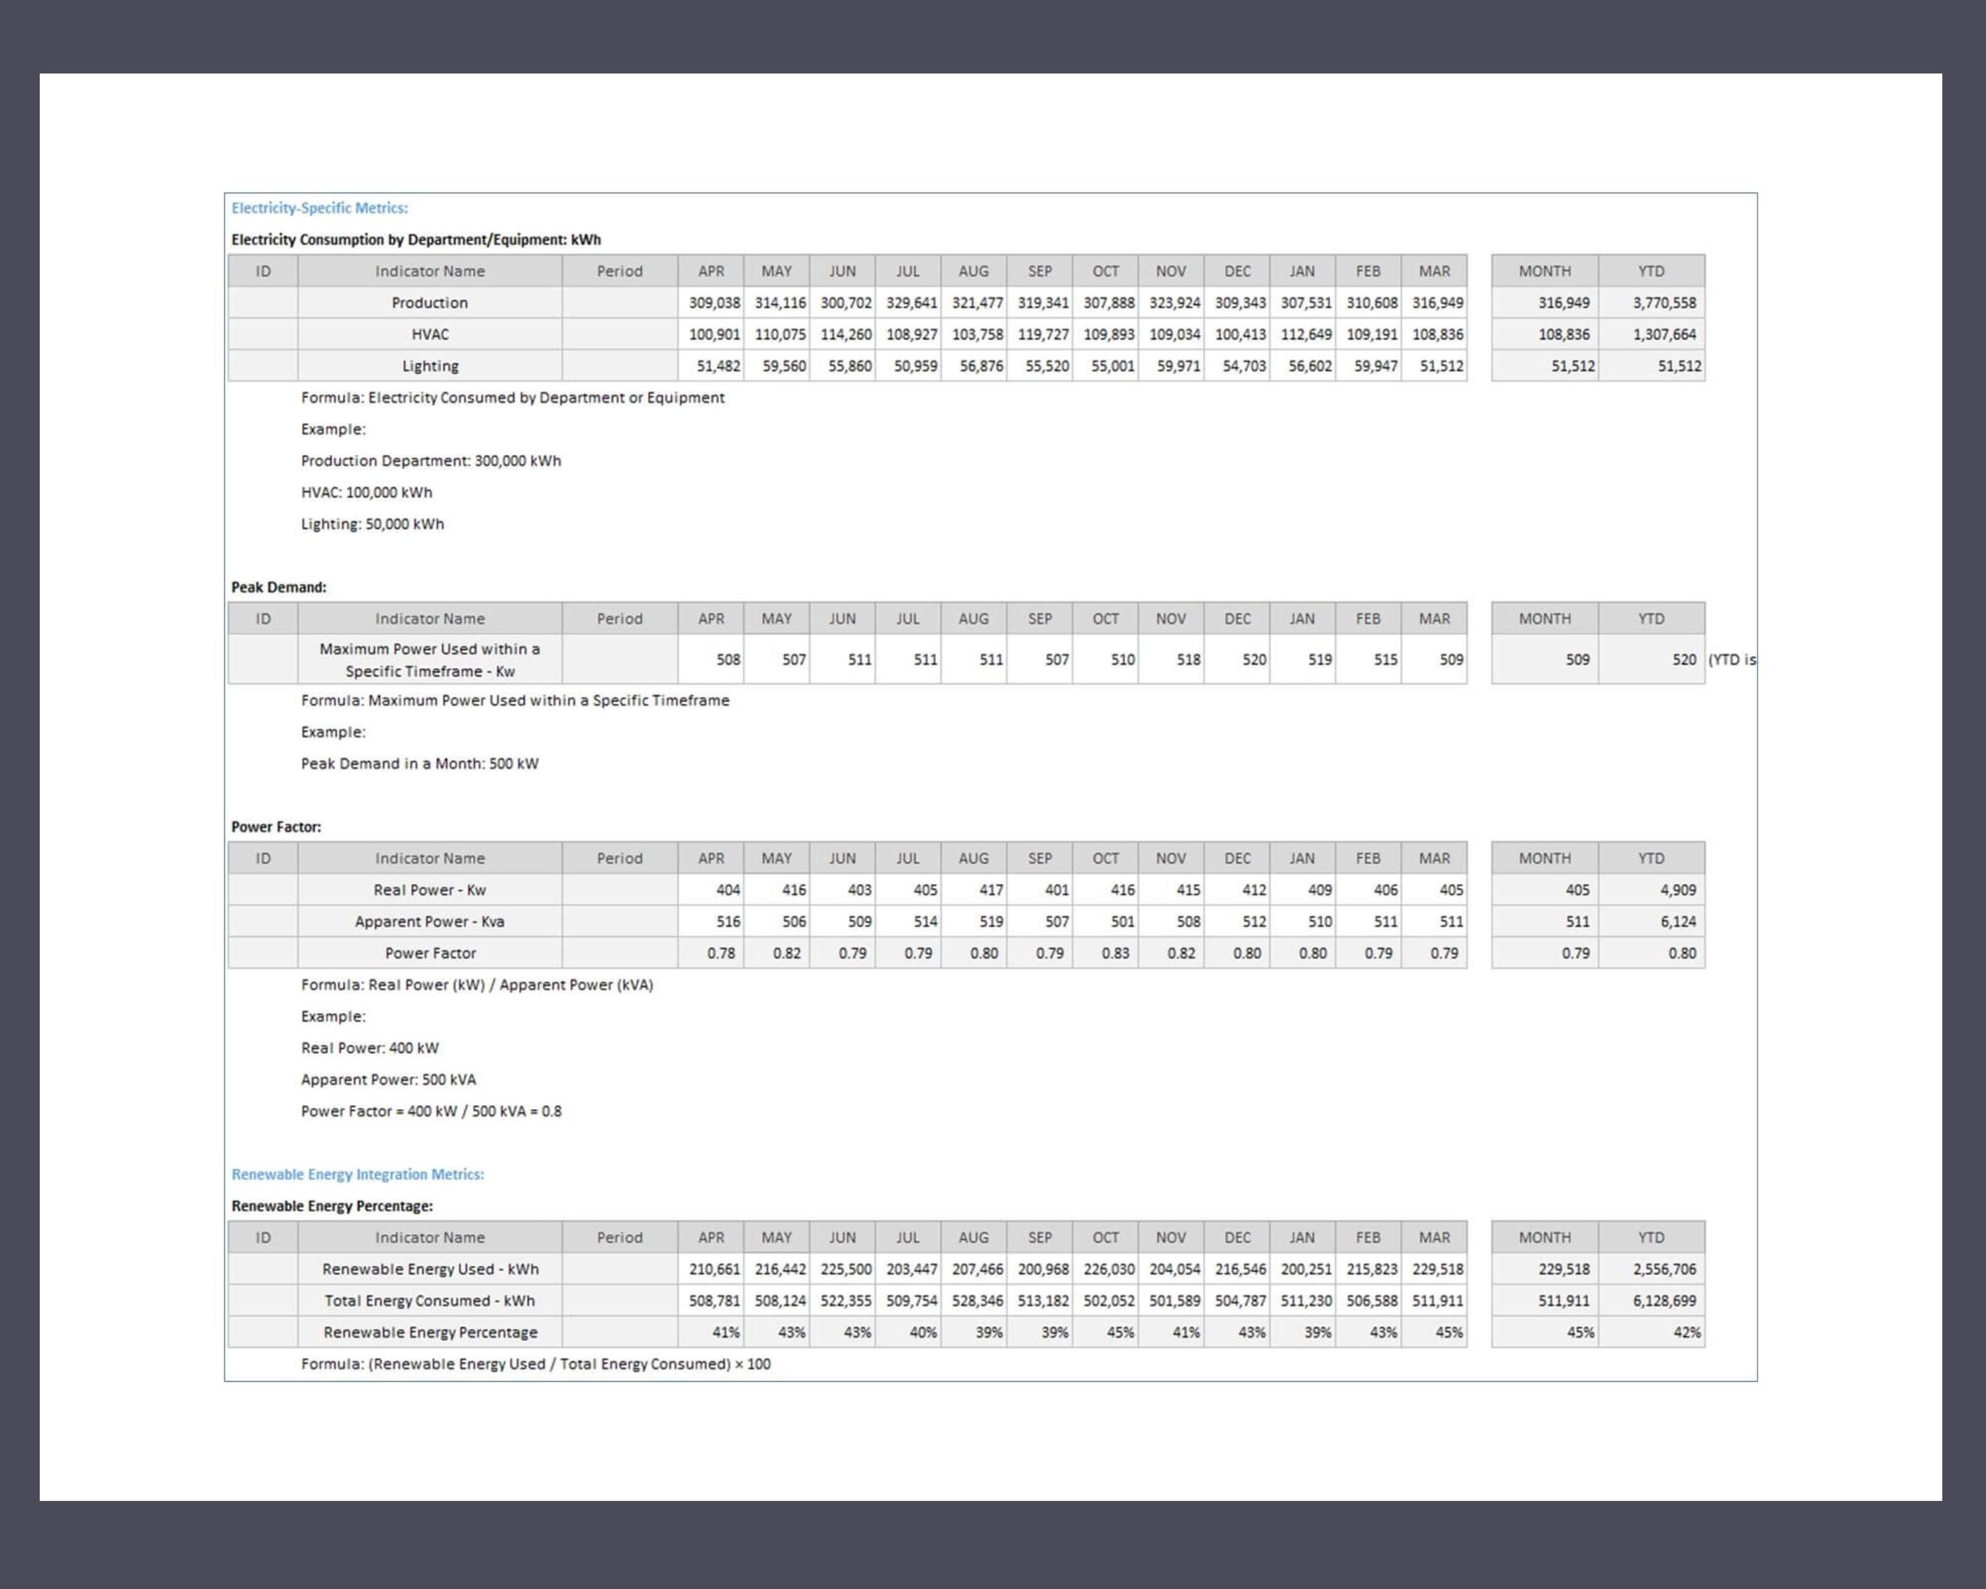The height and width of the screenshot is (1589, 1986).
Task: Select the Apparent Power - Kva row label
Action: pos(429,921)
